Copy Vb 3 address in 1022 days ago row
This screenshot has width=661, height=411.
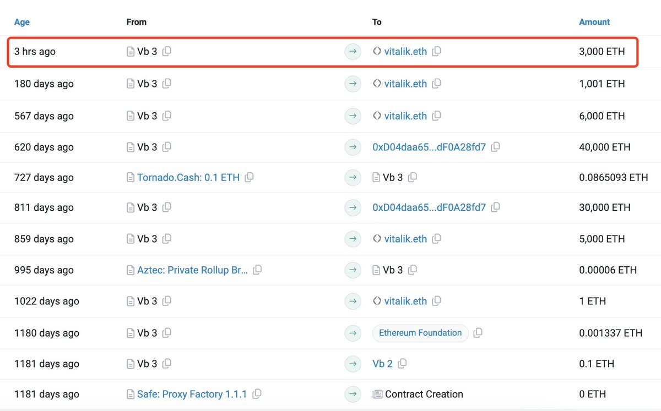(167, 301)
